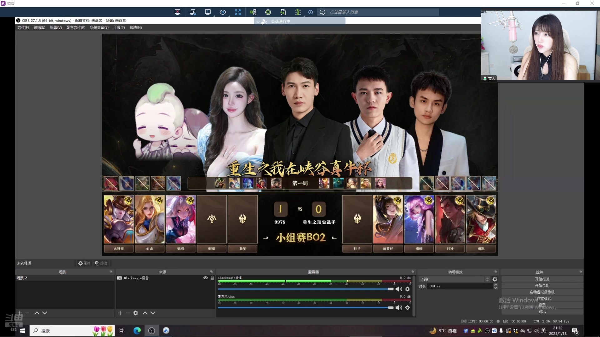This screenshot has width=600, height=337.
Task: Open the 视图(V) menu
Action: pos(56,27)
